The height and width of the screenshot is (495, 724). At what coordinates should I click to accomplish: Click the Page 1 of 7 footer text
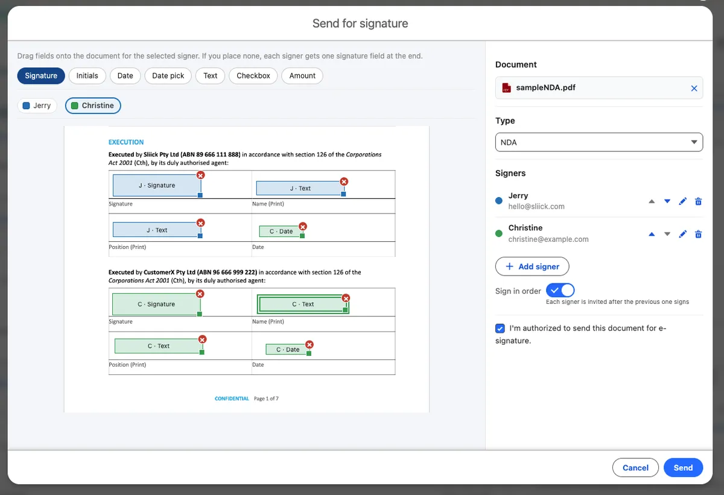click(266, 399)
